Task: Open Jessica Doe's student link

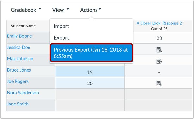Action: [x=18, y=47]
